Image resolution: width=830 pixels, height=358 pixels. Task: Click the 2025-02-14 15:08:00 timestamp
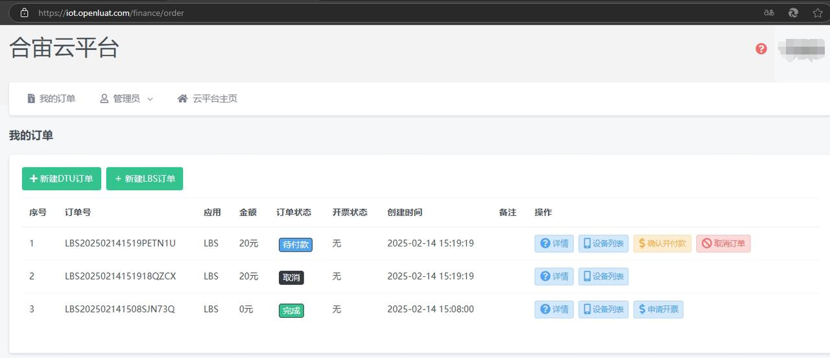[431, 309]
